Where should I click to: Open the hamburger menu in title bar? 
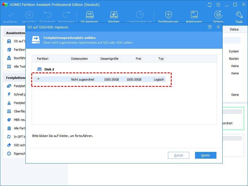pos(218,5)
